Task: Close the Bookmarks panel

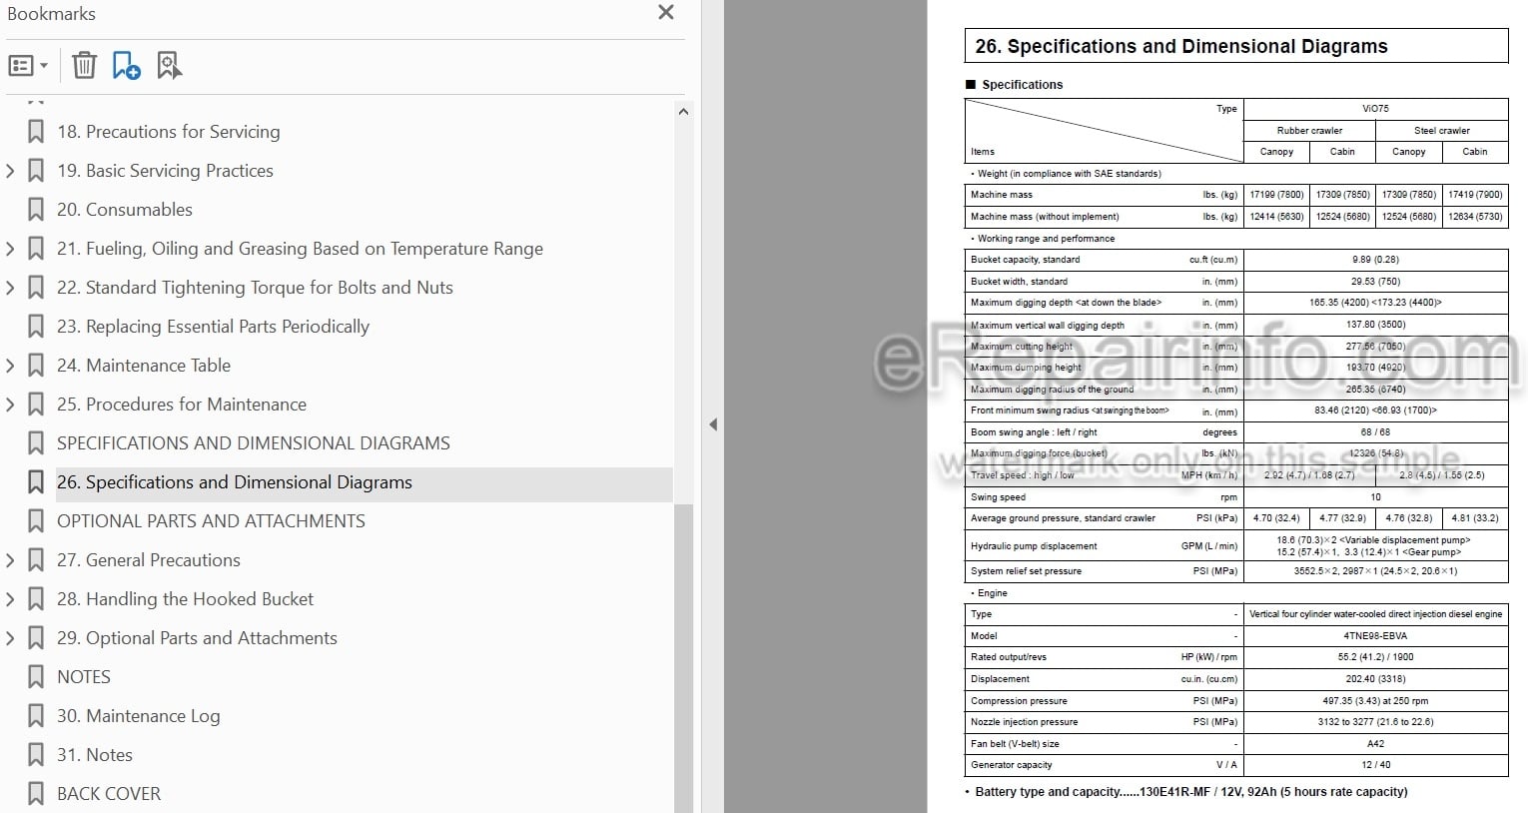Action: pyautogui.click(x=666, y=13)
